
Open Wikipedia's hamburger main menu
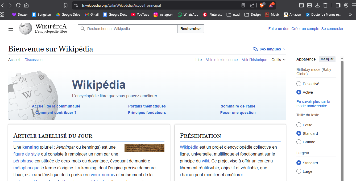click(11, 29)
